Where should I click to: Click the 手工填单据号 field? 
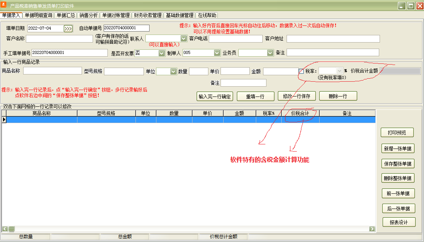click(69, 53)
